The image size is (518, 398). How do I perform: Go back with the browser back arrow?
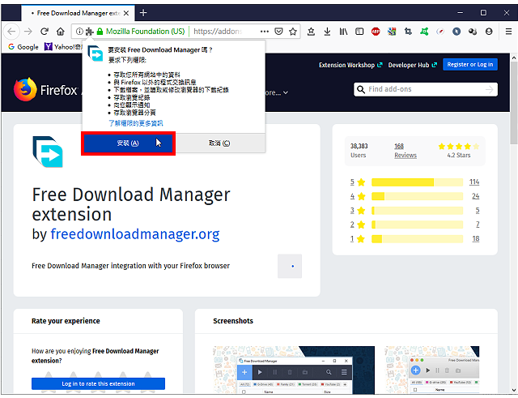pos(11,32)
